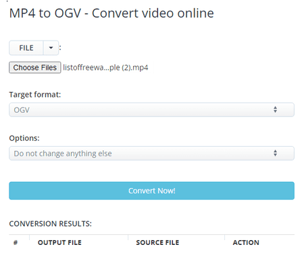Open the Options dropdown

point(151,154)
